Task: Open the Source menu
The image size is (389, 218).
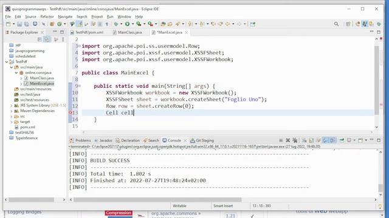Action: click(x=30, y=16)
